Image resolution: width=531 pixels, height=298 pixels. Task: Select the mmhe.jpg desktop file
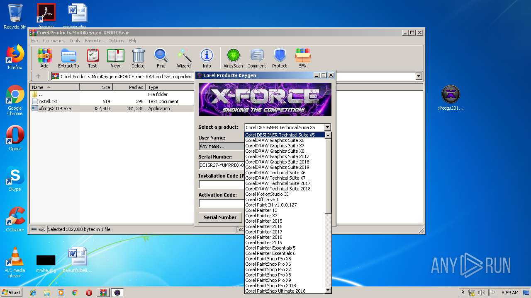pyautogui.click(x=46, y=263)
